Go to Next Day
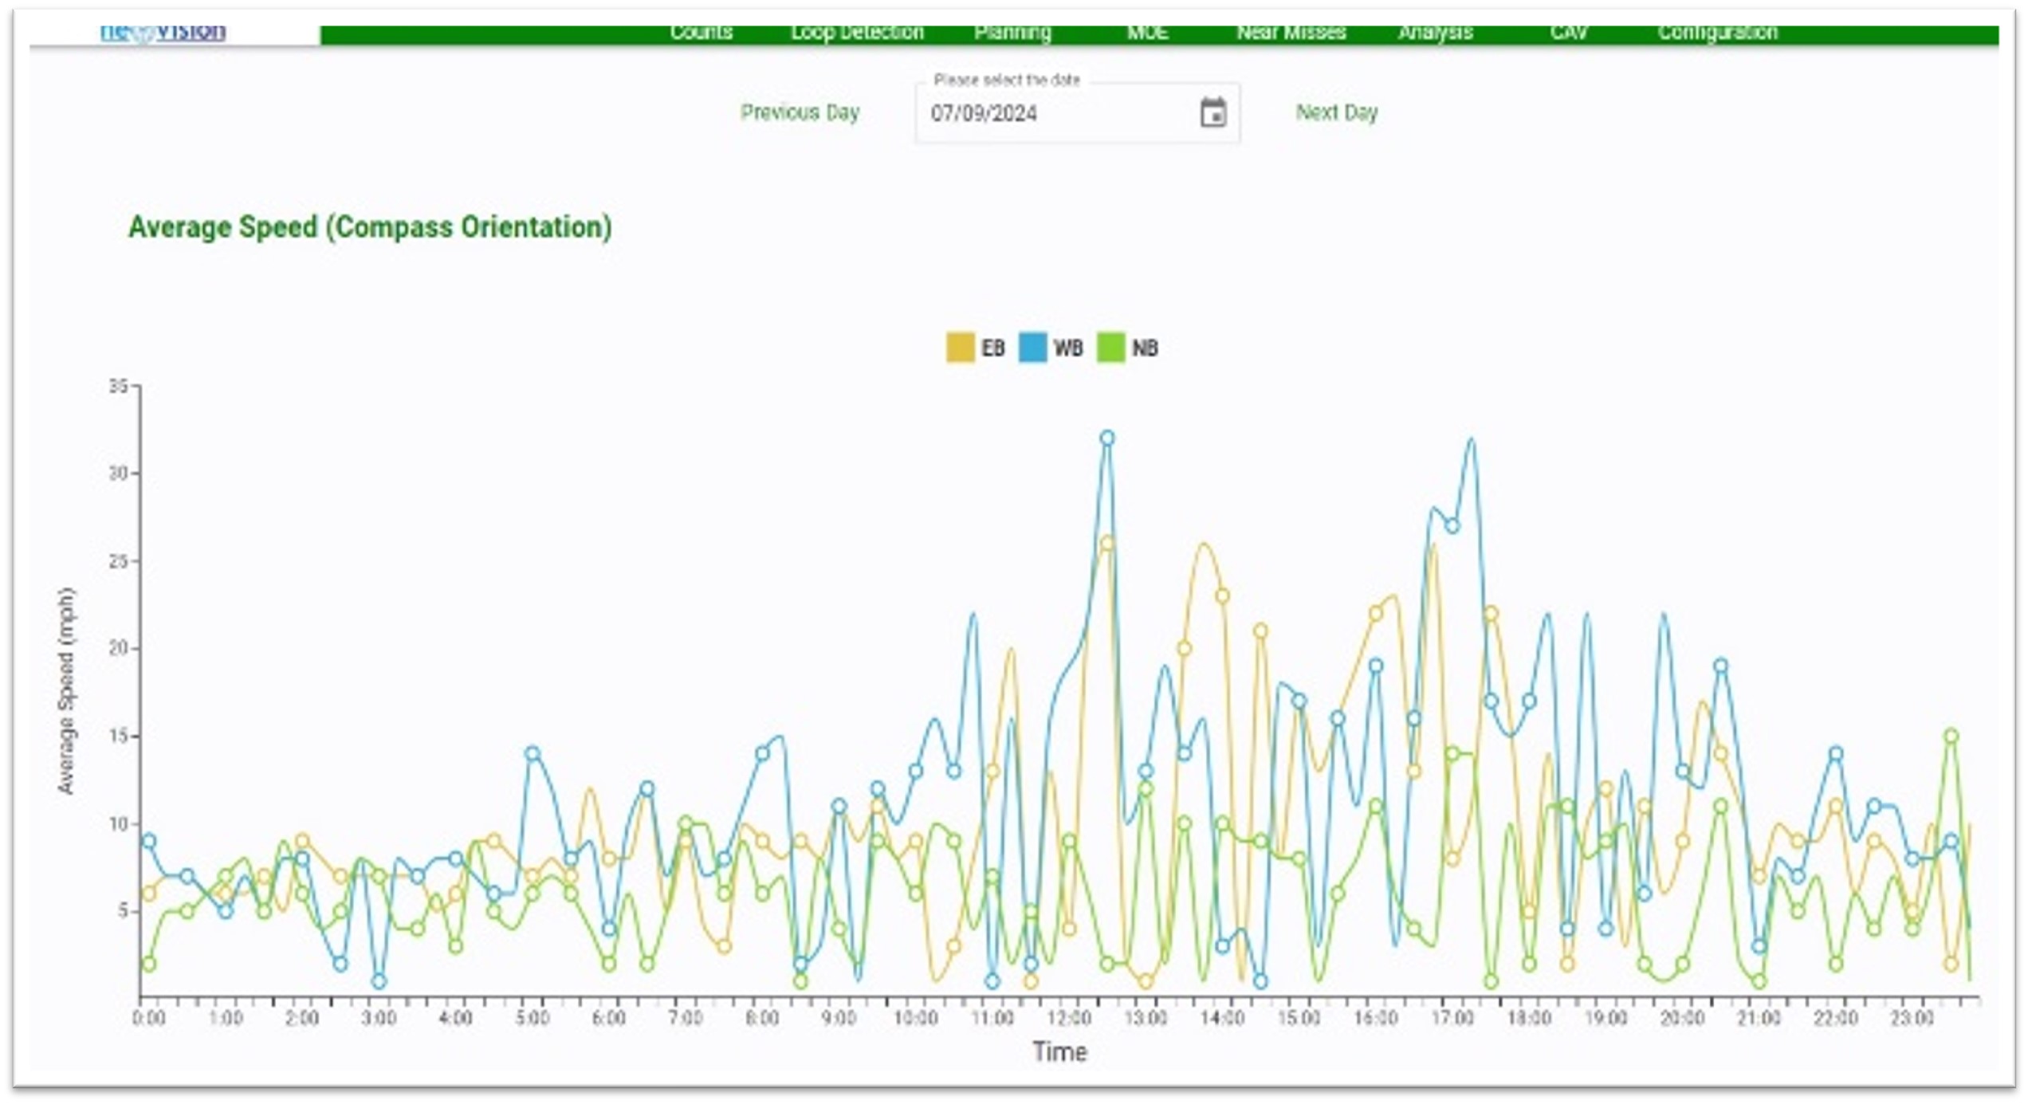 click(x=1337, y=112)
